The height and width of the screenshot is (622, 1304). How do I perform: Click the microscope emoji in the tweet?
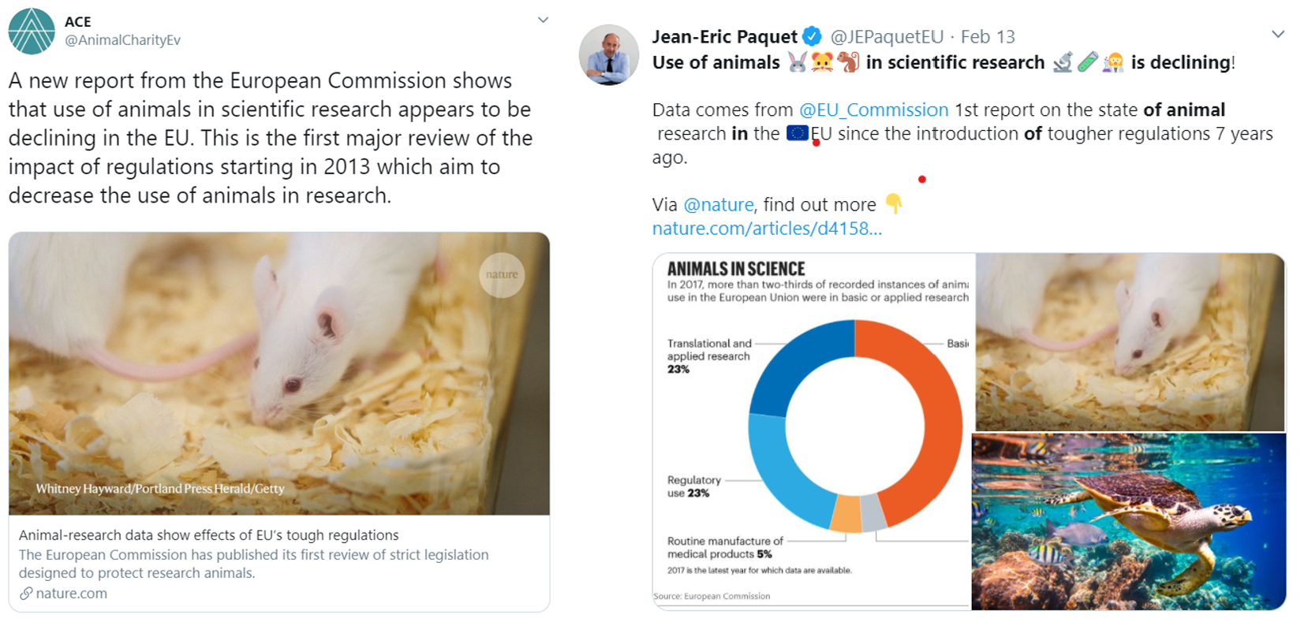(1063, 62)
